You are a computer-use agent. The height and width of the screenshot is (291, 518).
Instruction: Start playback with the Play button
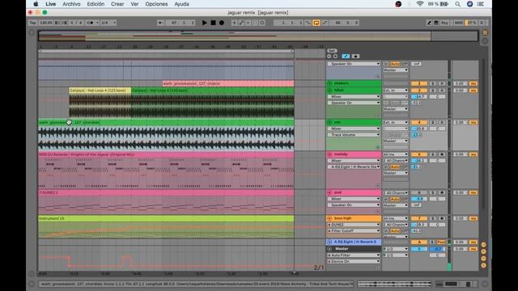(x=205, y=23)
